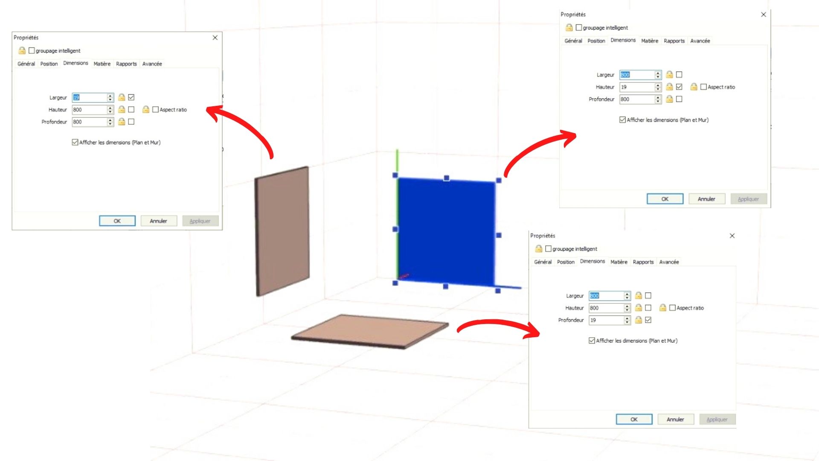
Task: Click Hauteur 19 spinner in top-right dialog
Action: click(658, 87)
